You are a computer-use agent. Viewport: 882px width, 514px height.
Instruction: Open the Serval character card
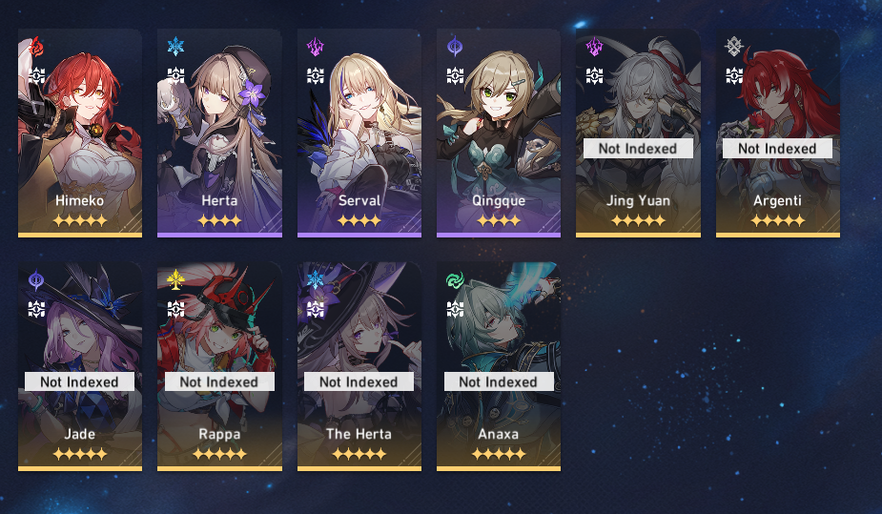359,134
